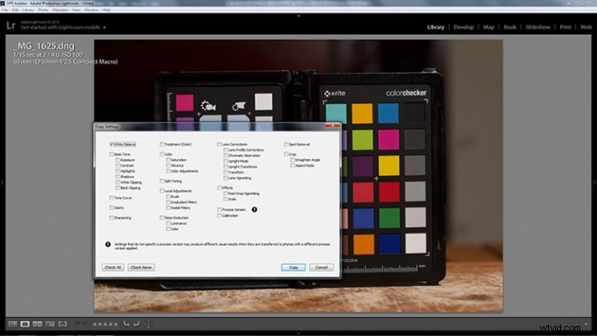Enable Tone Curve checkbox
597x336 pixels.
click(x=112, y=198)
